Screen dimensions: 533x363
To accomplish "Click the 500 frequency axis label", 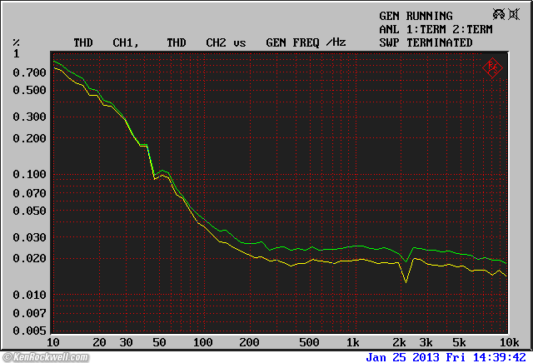I will (309, 342).
